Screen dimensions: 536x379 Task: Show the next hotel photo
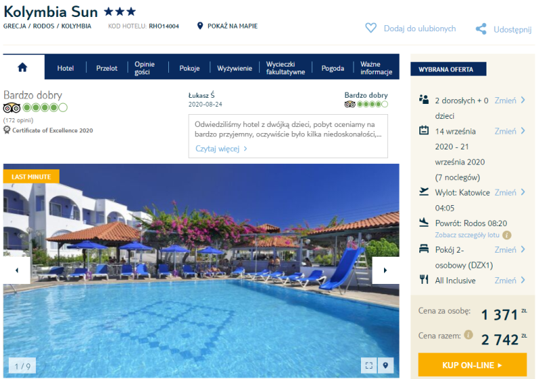click(385, 270)
